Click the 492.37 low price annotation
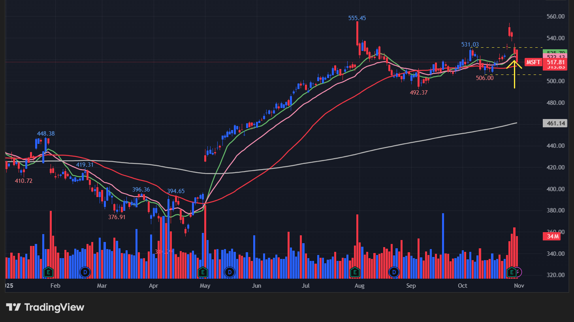The height and width of the screenshot is (322, 574). (x=419, y=92)
